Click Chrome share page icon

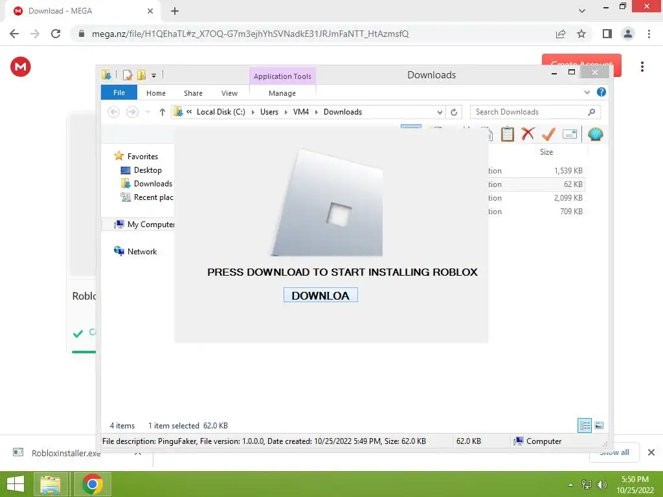[x=561, y=34]
